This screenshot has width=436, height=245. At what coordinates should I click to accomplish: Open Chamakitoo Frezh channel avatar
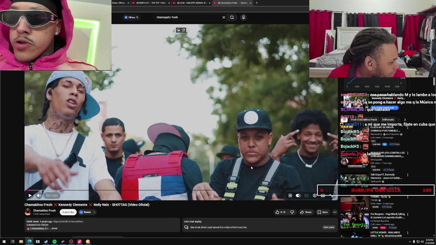(x=28, y=212)
